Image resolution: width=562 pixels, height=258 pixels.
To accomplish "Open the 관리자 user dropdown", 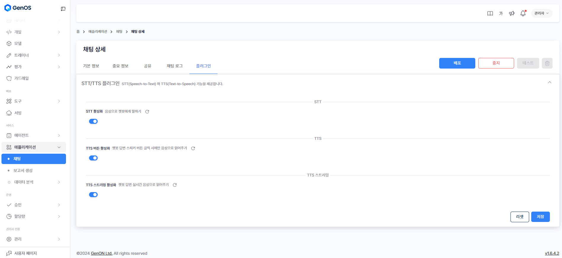I will [x=541, y=13].
